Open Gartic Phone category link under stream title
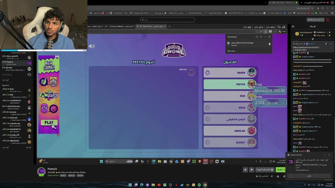The height and width of the screenshot is (188, 335). pos(53,175)
